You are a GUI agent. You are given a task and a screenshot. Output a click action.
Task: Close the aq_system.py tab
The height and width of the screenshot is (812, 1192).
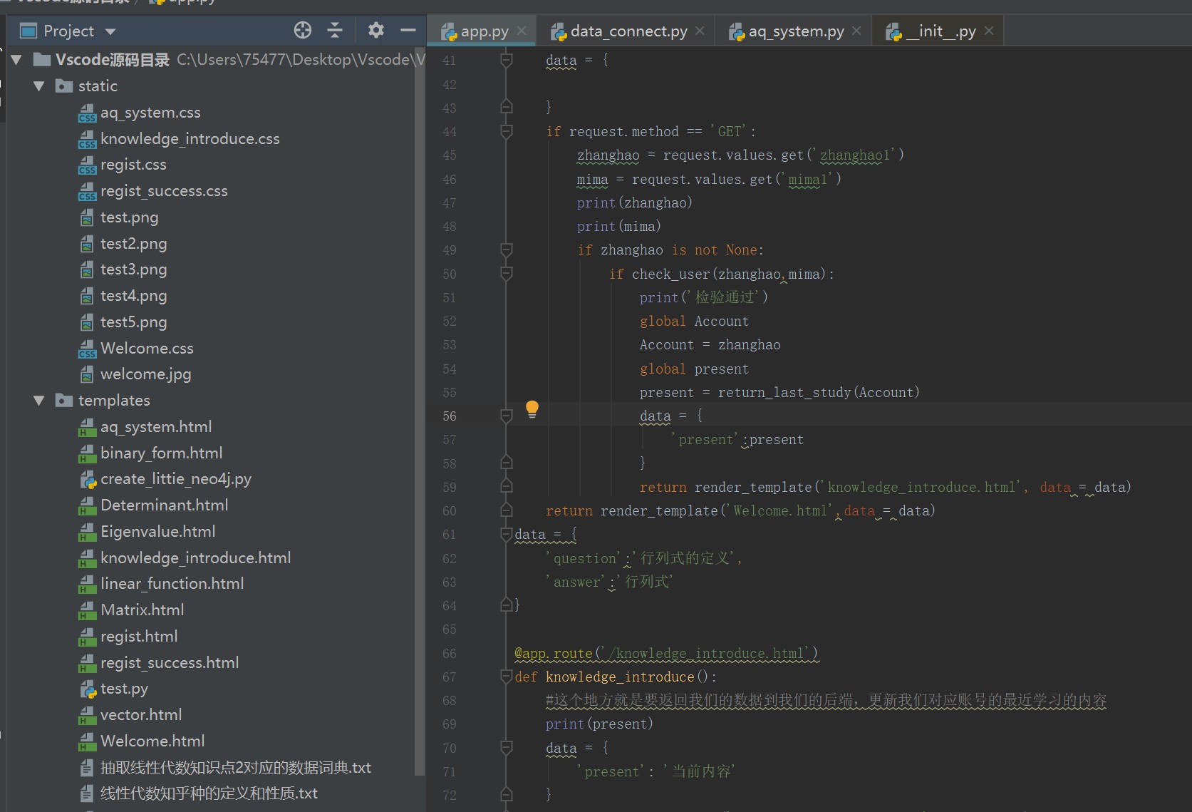coord(856,31)
